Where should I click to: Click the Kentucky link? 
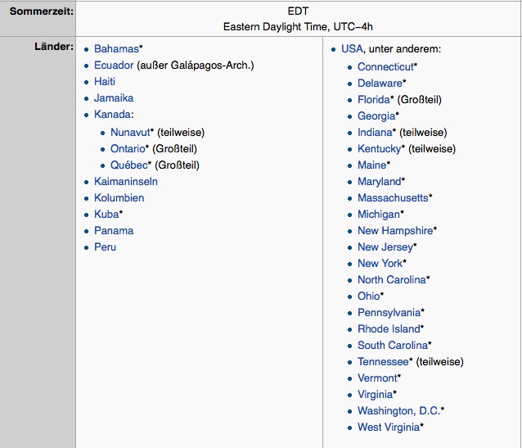coord(379,149)
